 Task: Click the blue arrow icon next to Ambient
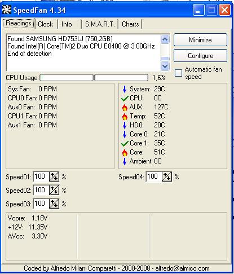[125, 161]
